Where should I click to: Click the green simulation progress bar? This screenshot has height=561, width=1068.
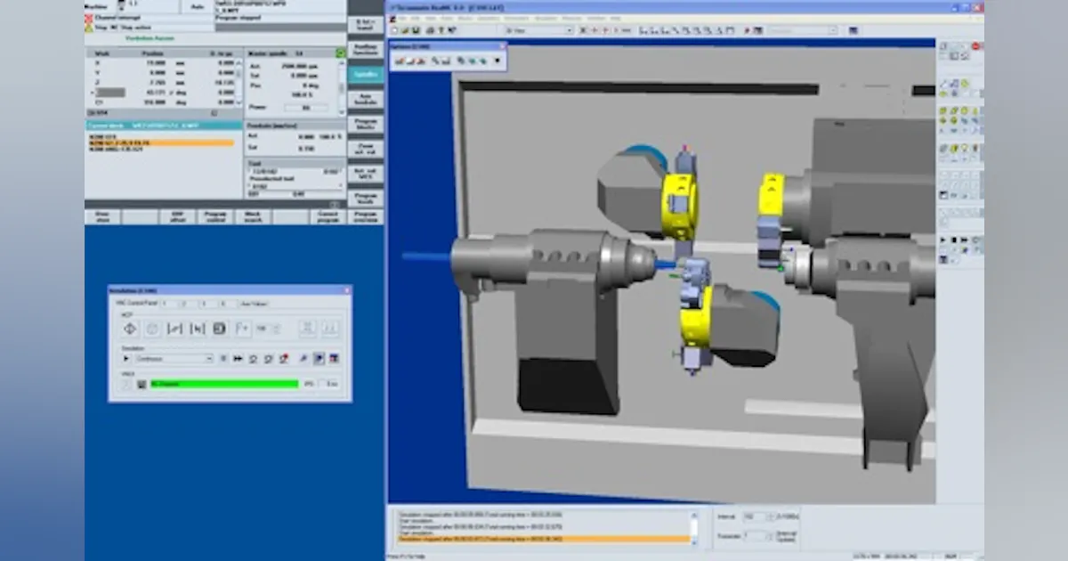(222, 384)
